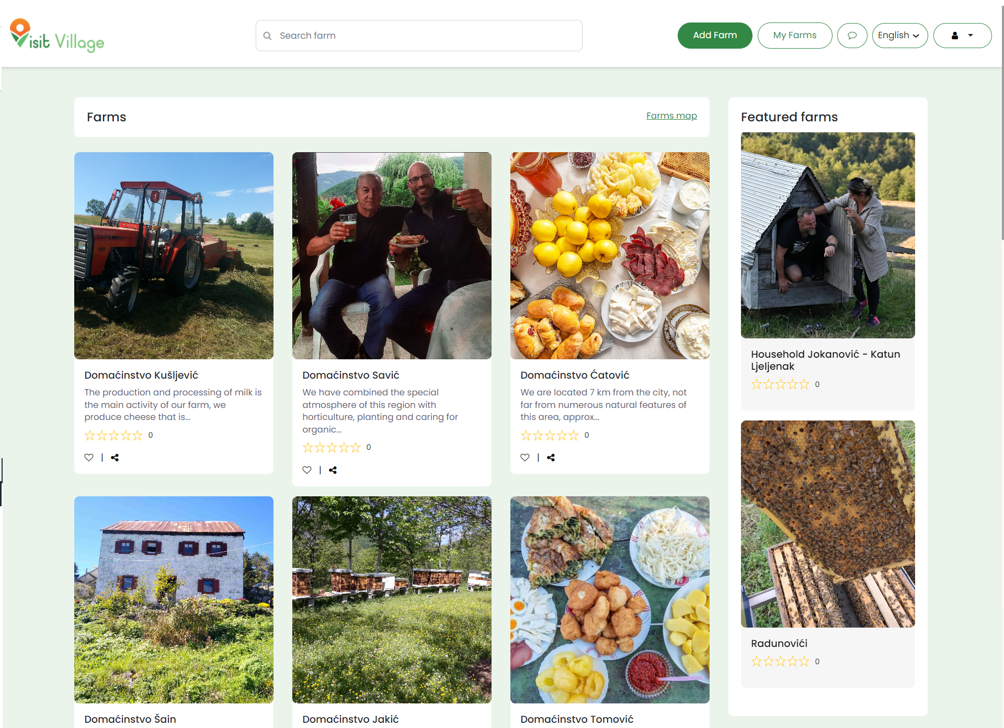Rate Domaćinstvo Kušljević with stars
Viewport: 1004px width, 728px height.
click(113, 435)
